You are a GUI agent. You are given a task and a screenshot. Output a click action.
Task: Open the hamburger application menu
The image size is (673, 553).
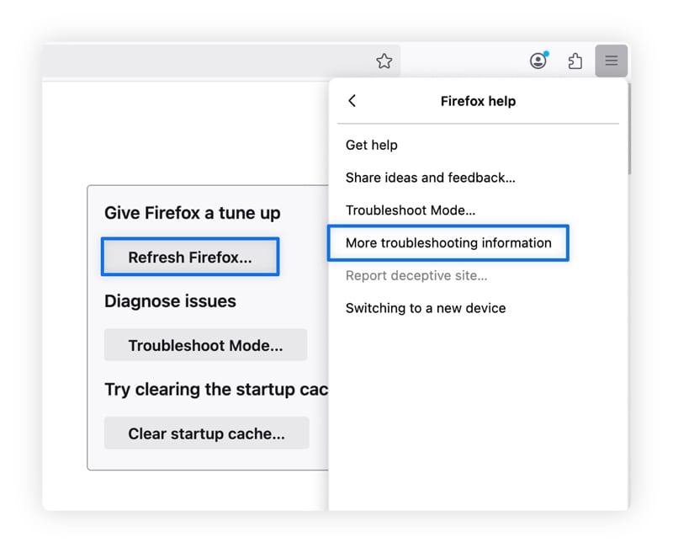click(x=612, y=61)
